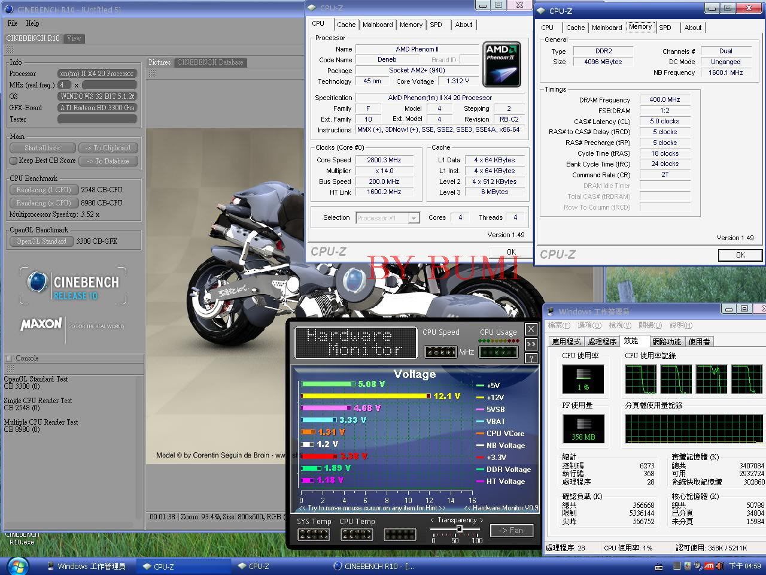Open the SPD tab in CPU-Z Memory window
766x575 pixels.
coord(665,28)
